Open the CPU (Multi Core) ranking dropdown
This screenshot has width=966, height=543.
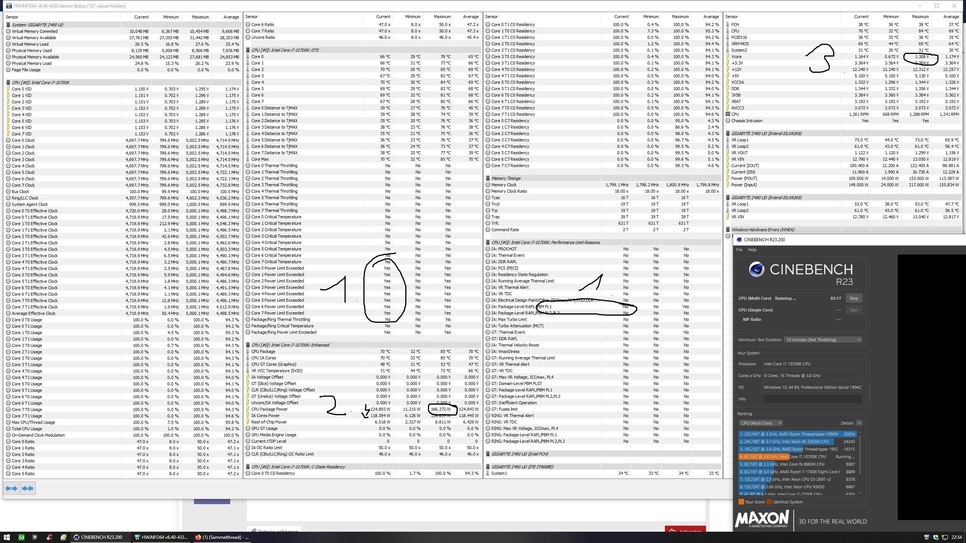point(761,423)
